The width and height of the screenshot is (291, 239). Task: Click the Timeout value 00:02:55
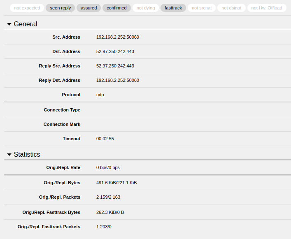click(105, 139)
